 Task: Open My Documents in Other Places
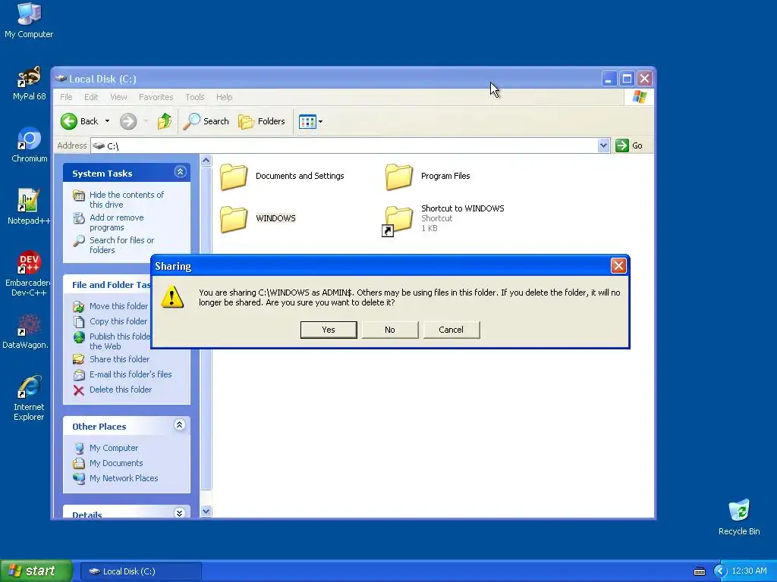pos(116,463)
